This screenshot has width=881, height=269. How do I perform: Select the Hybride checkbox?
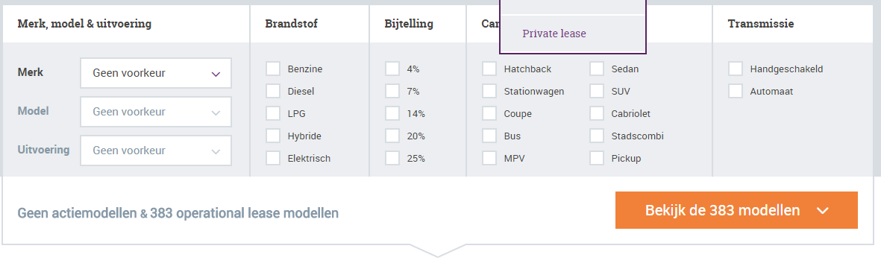coord(273,136)
